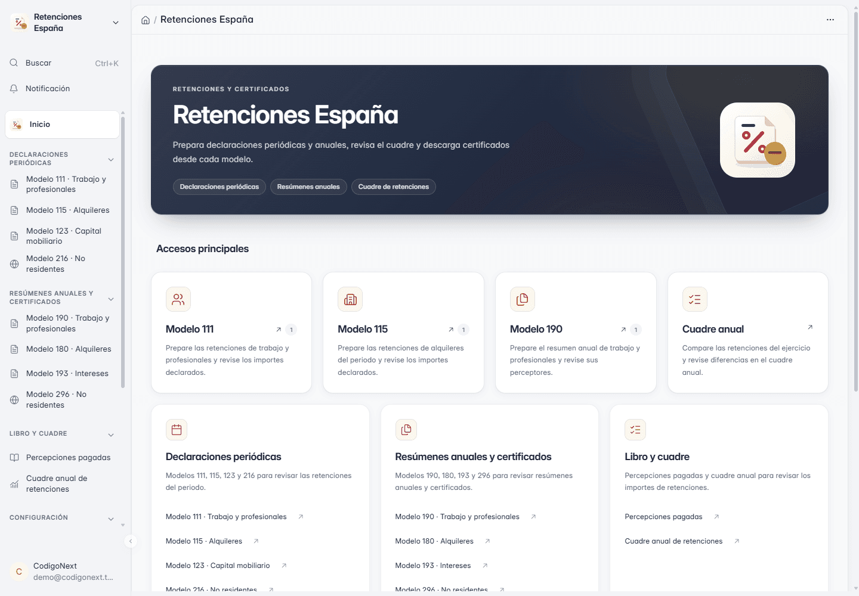
Task: Collapse the Resúmenes anuales y certificados sidebar section
Action: (x=111, y=299)
